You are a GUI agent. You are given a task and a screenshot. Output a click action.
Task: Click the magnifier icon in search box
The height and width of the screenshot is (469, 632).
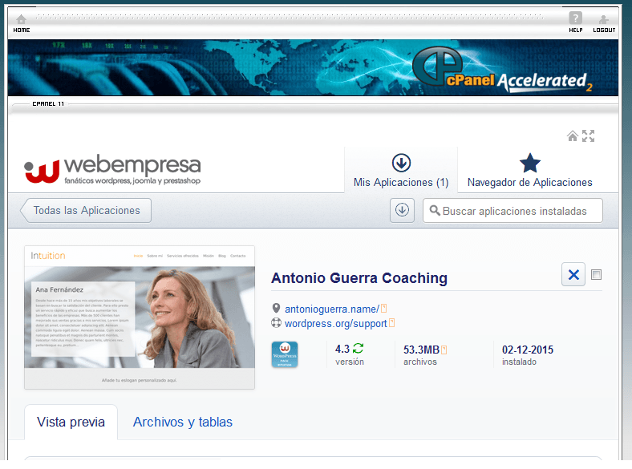(435, 210)
